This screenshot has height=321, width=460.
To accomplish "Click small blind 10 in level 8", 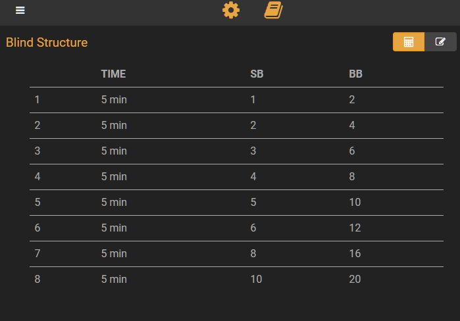I will coord(256,280).
